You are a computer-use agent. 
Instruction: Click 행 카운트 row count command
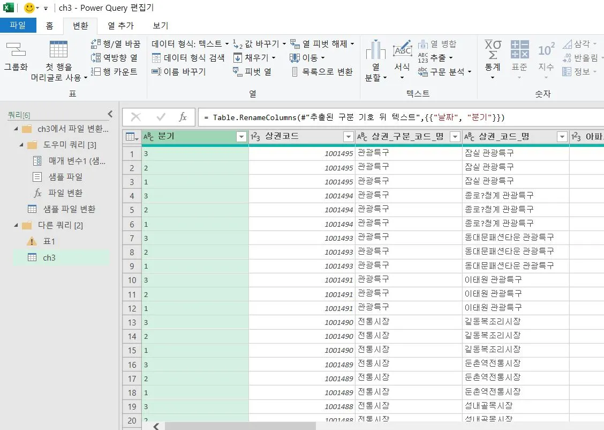(x=114, y=72)
